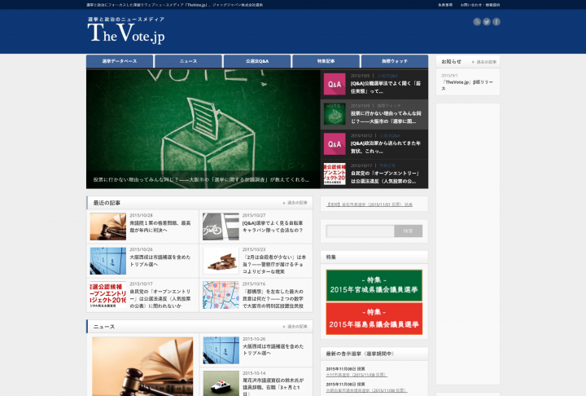Viewport: 586px width, 396px height.
Task: Select the bicycle lane article thumbnail
Action: 221,226
